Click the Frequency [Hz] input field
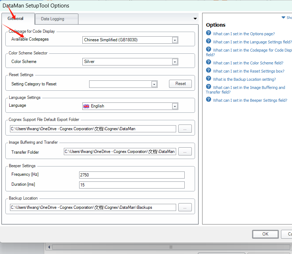The height and width of the screenshot is (254, 292). pos(132,175)
